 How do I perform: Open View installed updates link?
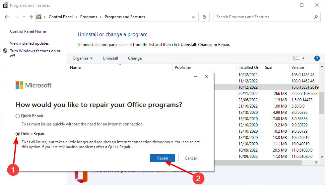point(30,43)
